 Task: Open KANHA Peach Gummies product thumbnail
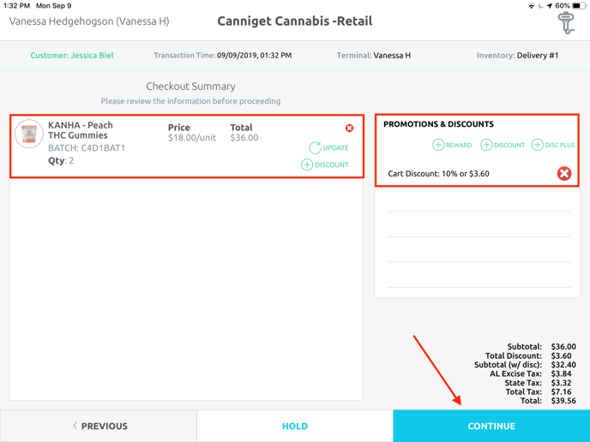pos(29,134)
